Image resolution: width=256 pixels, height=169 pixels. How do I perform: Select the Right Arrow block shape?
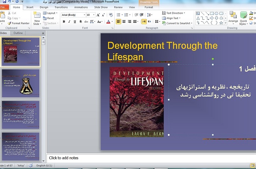point(212,18)
